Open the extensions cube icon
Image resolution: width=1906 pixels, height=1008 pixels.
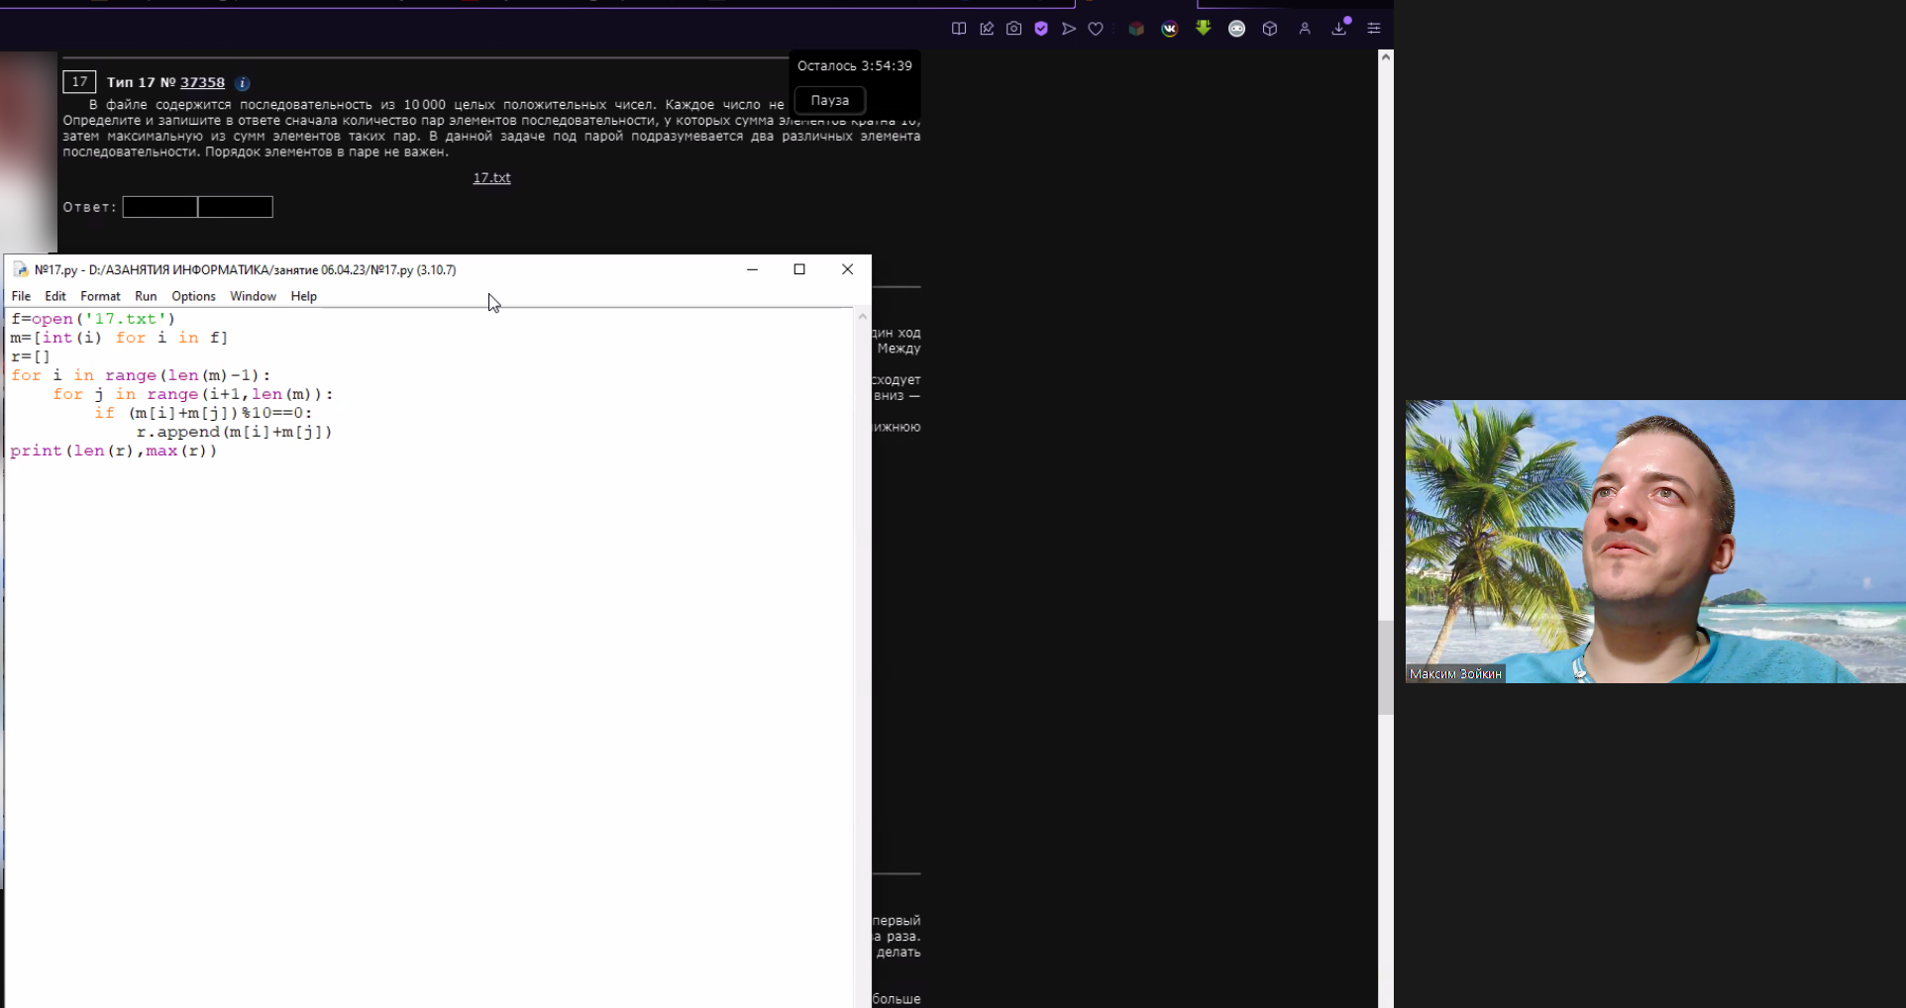1270,29
